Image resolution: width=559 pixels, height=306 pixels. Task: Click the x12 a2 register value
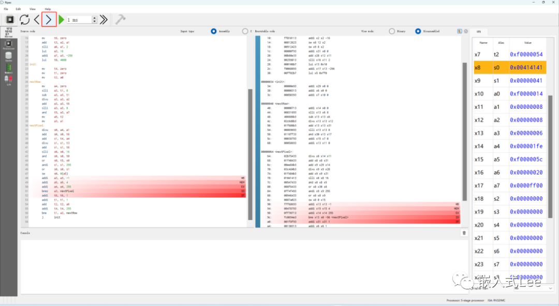pyautogui.click(x=526, y=120)
